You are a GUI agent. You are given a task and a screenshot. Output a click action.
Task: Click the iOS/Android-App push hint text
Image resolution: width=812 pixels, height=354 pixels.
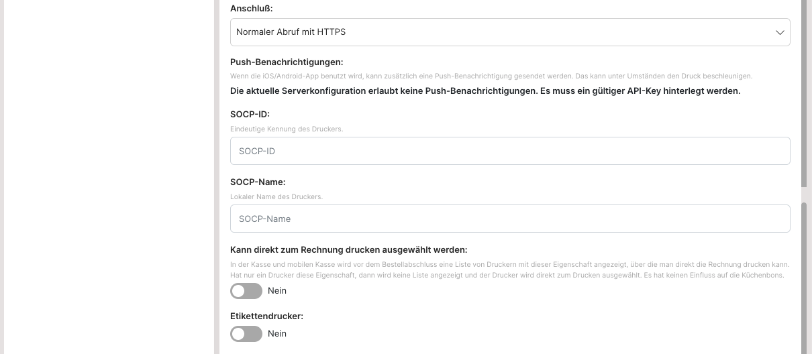(x=491, y=76)
